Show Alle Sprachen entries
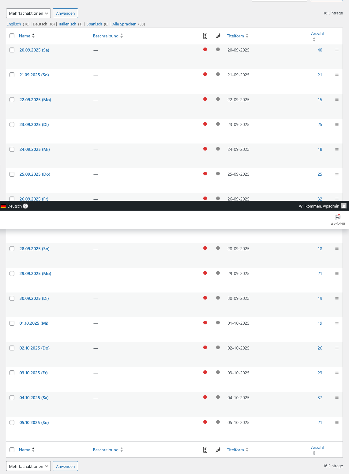The image size is (349, 474). (124, 24)
